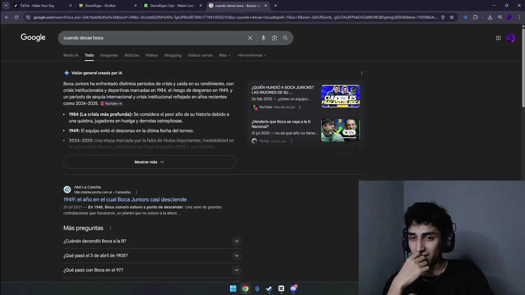Play the TikTok 21s video thumbnail
525x295 pixels.
pyautogui.click(x=340, y=130)
